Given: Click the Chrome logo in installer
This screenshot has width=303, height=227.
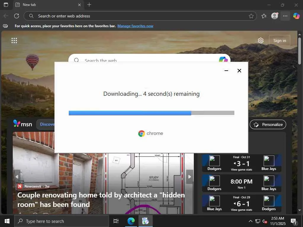Looking at the screenshot, I should pos(141,133).
